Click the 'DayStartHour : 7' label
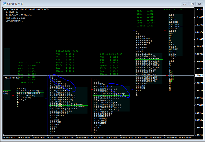 pos(14,21)
